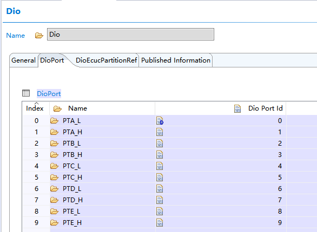Click the port id value icon in row PTC_L

160,166
